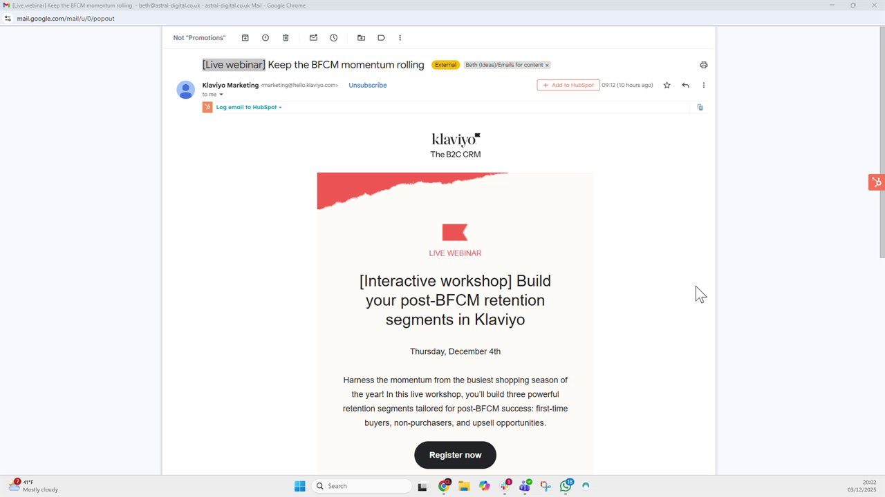Open Snipping Tool from the taskbar
This screenshot has height=497, width=885.
(x=546, y=486)
